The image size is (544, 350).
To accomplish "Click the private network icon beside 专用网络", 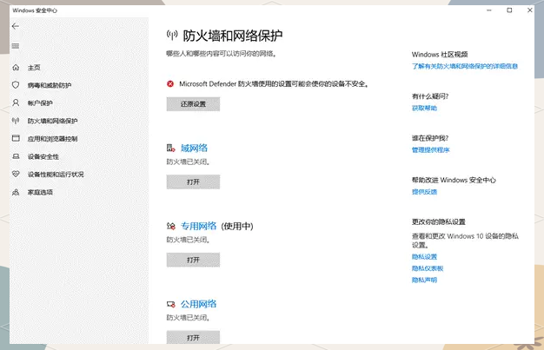I will [170, 226].
